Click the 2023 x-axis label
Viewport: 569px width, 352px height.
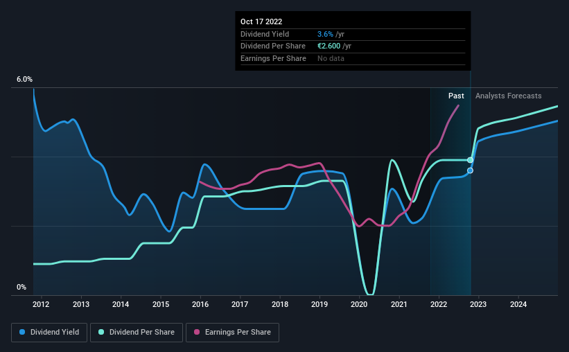click(478, 304)
